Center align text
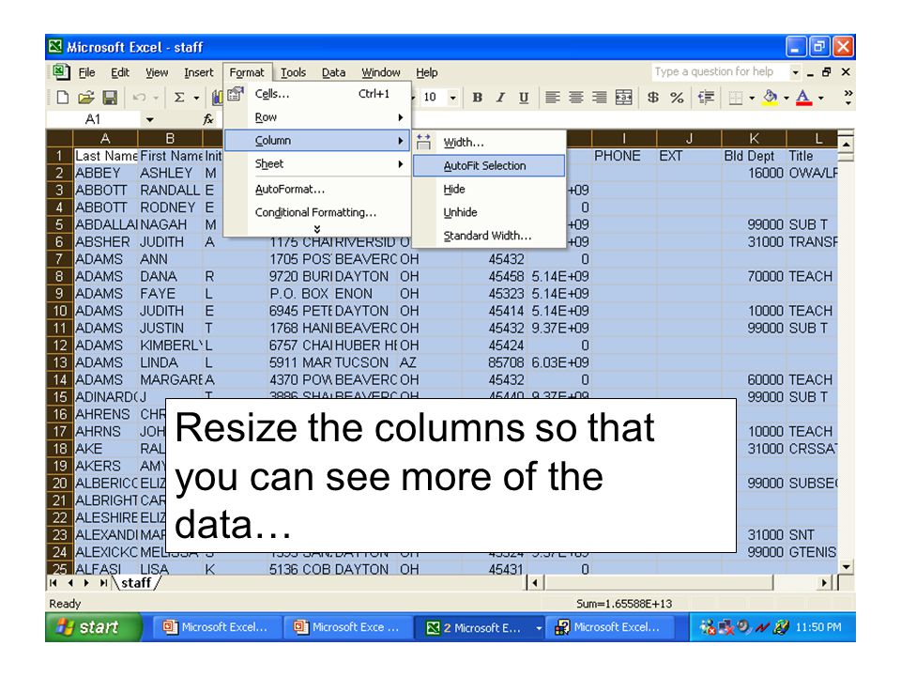The height and width of the screenshot is (676, 901). [575, 97]
